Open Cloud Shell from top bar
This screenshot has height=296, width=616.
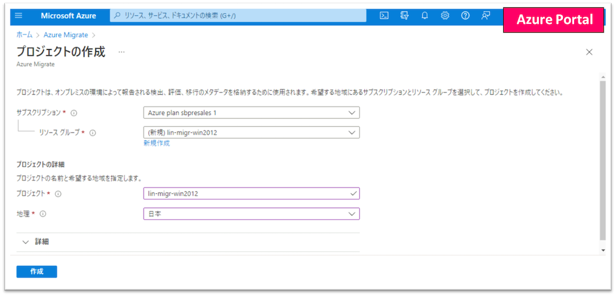[x=384, y=16]
